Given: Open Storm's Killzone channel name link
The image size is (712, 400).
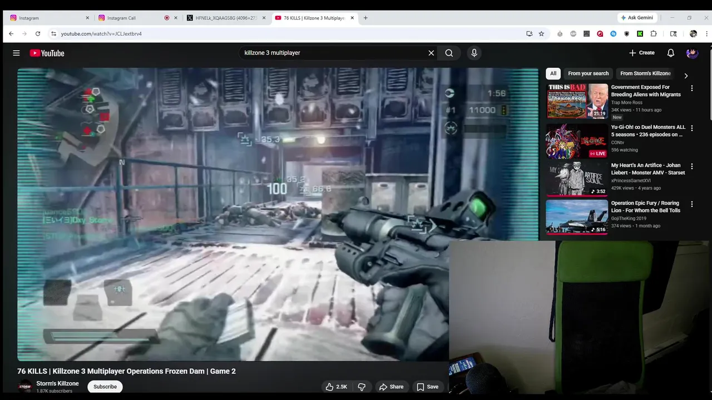Looking at the screenshot, I should click(x=57, y=383).
